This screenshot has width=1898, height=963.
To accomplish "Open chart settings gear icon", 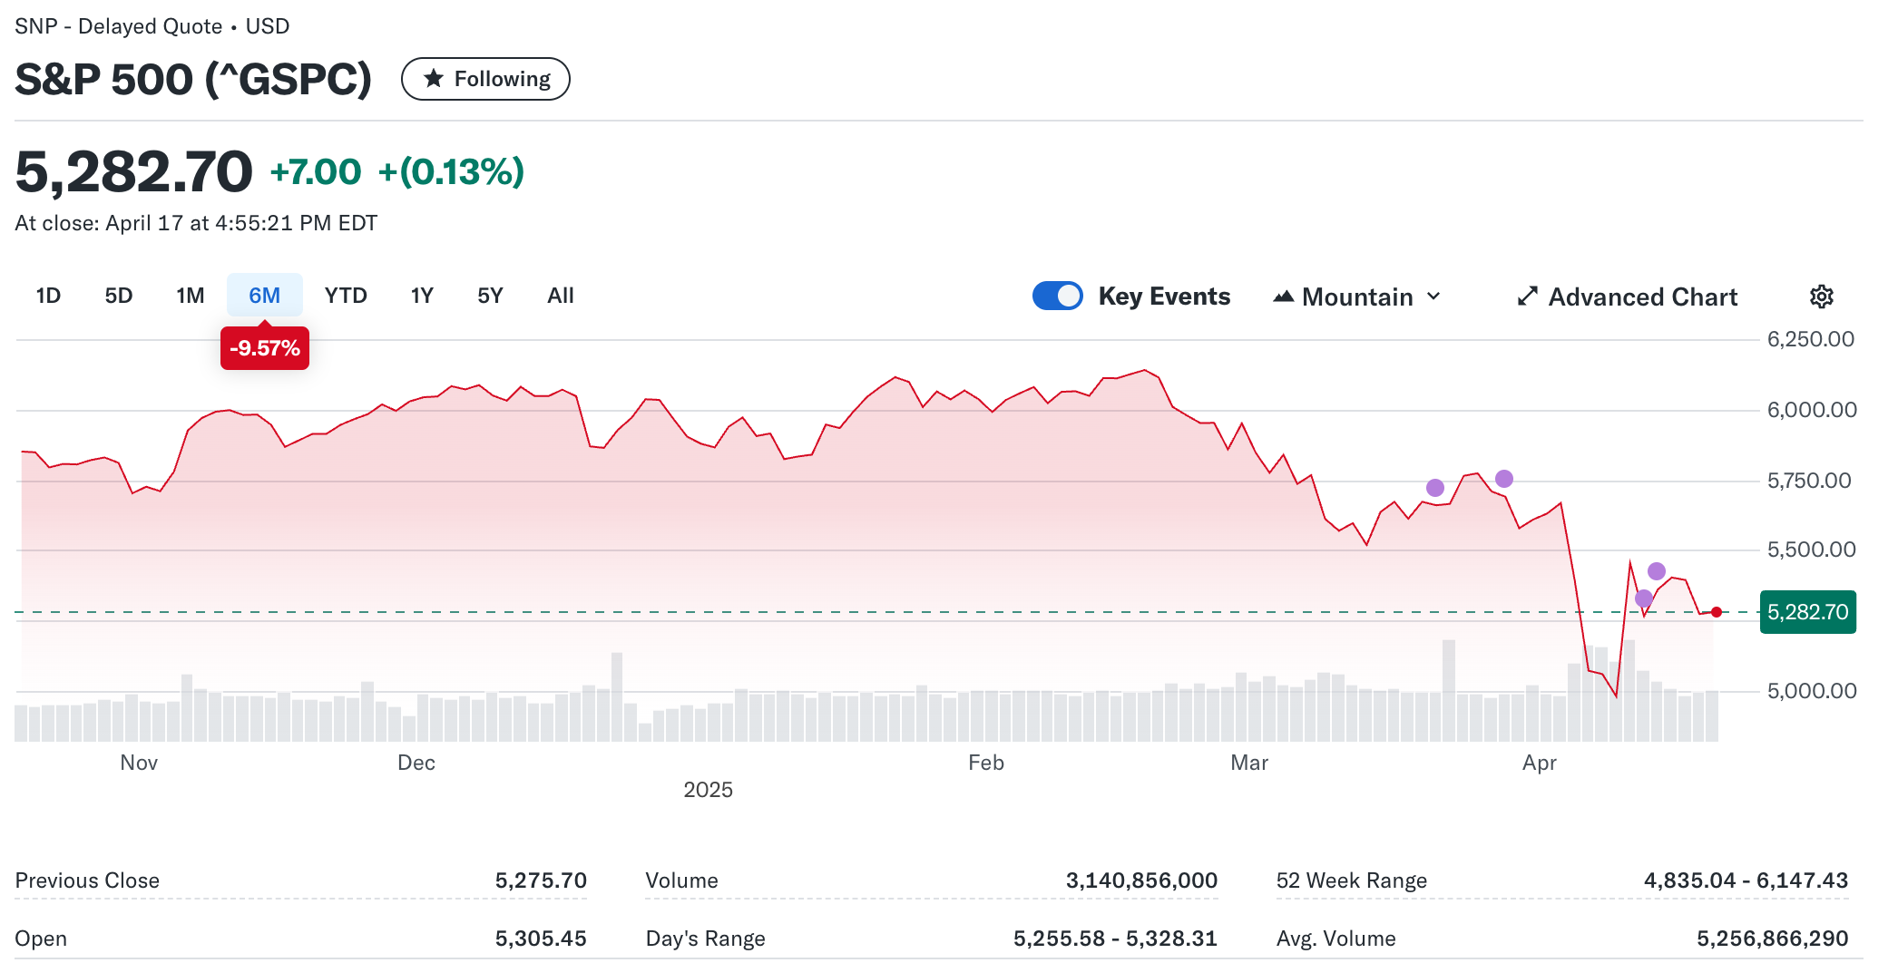I will pos(1821,297).
